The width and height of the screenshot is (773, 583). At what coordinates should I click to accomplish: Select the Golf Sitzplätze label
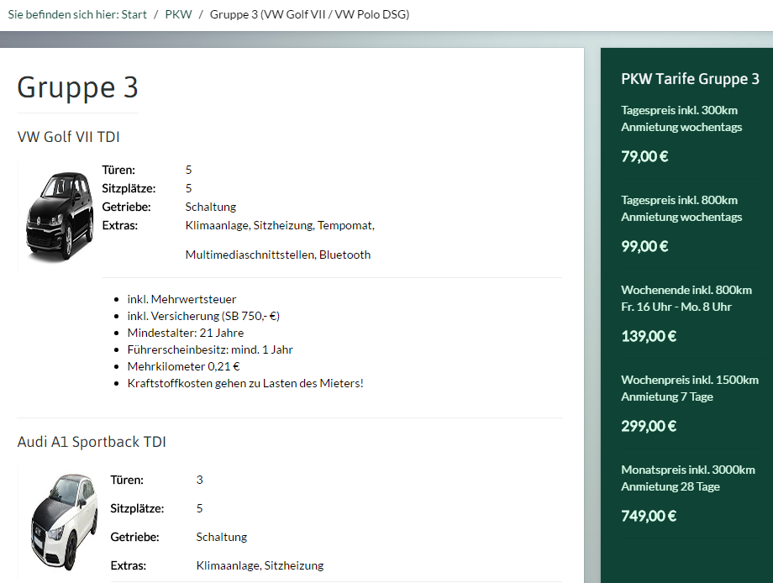[129, 188]
